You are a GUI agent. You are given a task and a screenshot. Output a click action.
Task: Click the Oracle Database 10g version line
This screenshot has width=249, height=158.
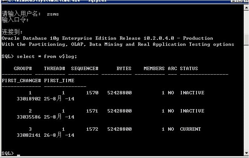pyautogui.click(x=107, y=38)
